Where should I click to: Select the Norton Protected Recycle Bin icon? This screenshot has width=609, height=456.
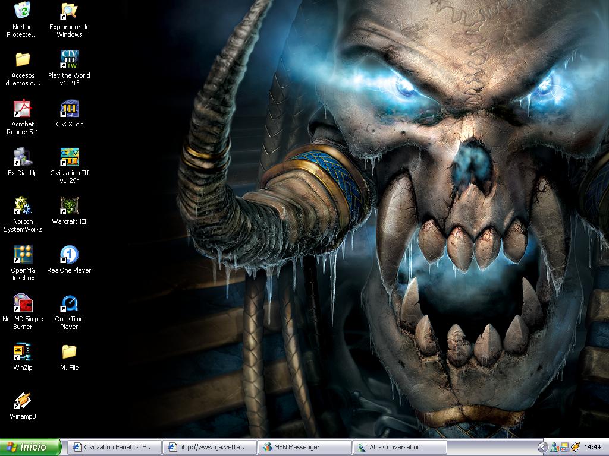point(23,11)
